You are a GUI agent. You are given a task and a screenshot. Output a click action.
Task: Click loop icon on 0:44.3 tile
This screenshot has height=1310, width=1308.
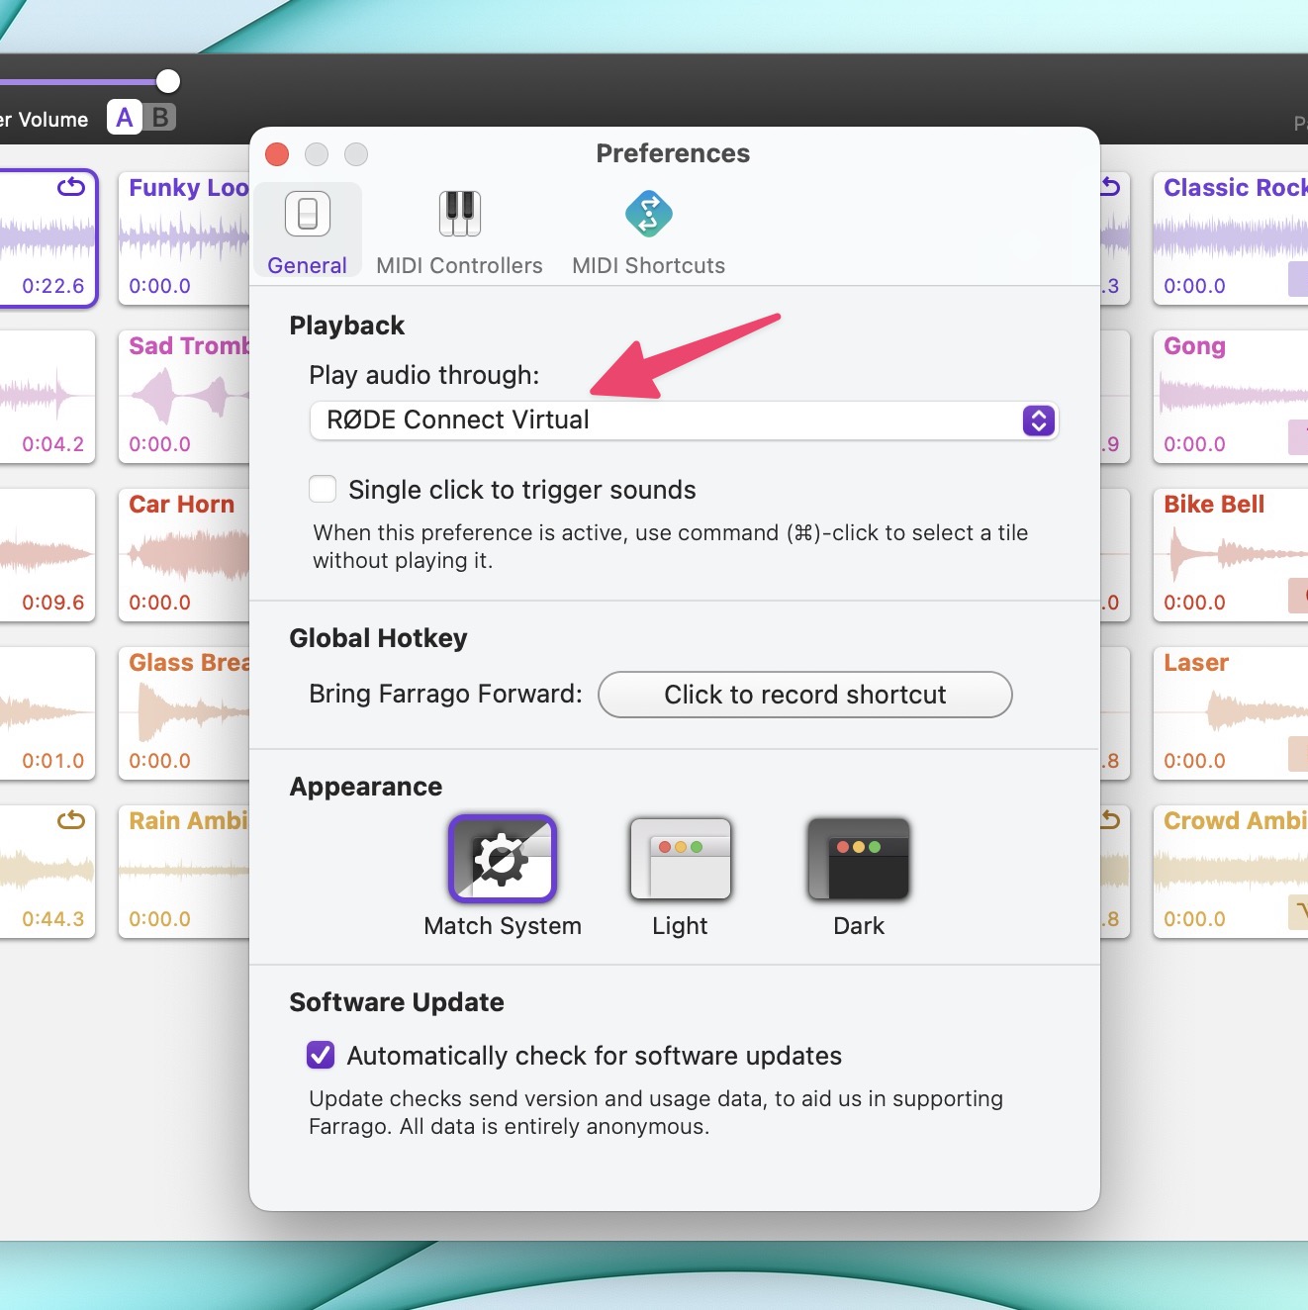[x=71, y=820]
